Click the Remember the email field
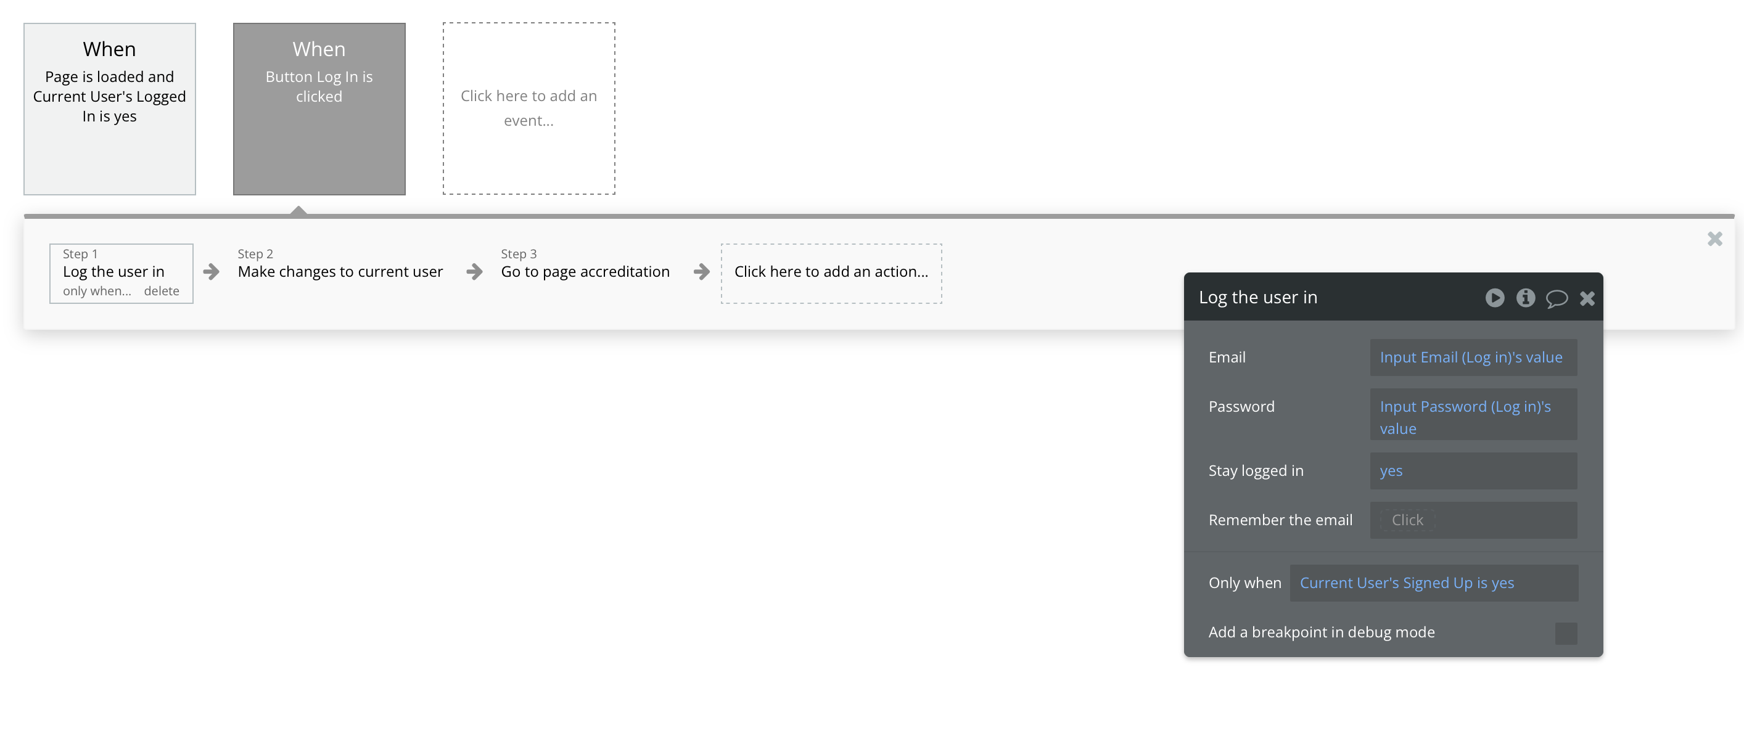 pyautogui.click(x=1407, y=520)
